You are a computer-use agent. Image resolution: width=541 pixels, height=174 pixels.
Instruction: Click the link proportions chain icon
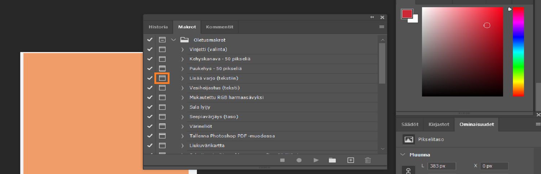[408, 171]
